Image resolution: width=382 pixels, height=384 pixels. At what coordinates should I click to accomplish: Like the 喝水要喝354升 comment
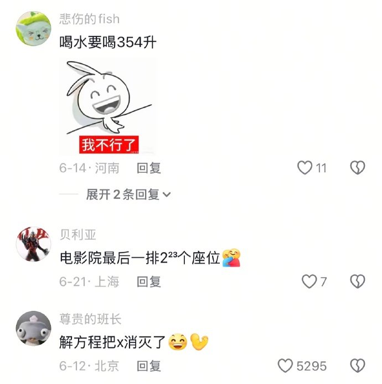(x=304, y=168)
